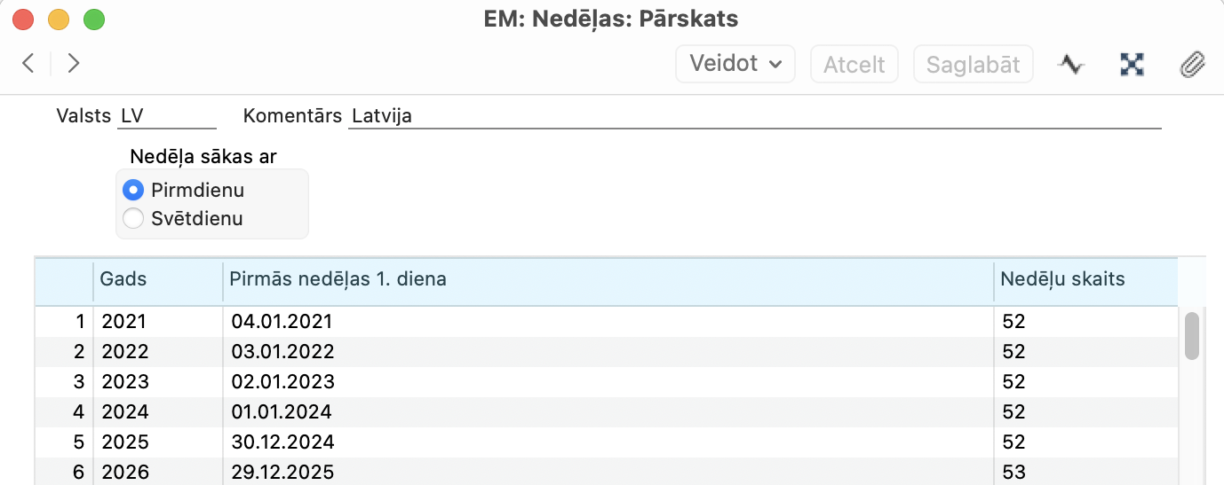Image resolution: width=1224 pixels, height=485 pixels.
Task: Click the date cell 04.01.2021
Action: click(608, 322)
